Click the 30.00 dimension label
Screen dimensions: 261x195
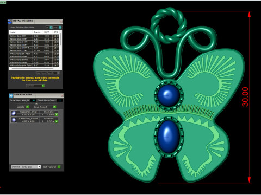(245, 97)
